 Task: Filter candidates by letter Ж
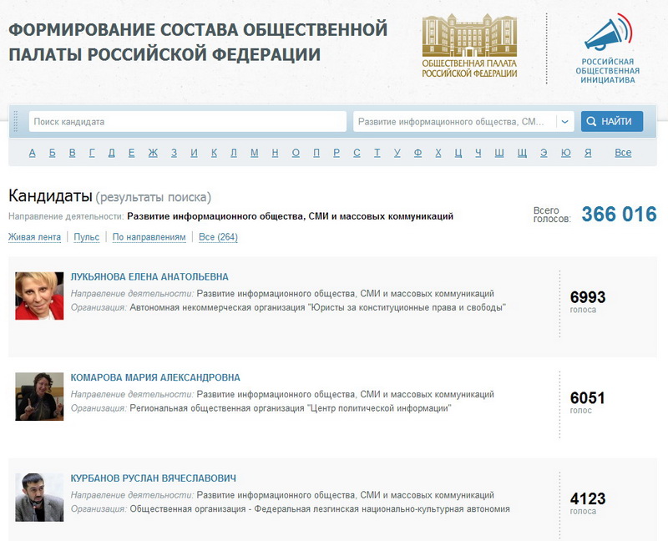pos(153,153)
